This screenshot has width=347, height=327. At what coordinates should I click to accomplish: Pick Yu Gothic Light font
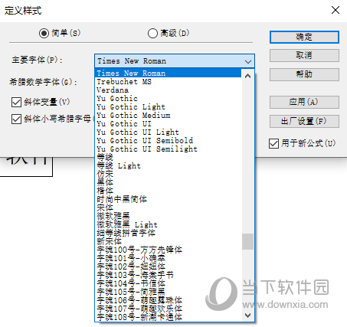(169, 107)
